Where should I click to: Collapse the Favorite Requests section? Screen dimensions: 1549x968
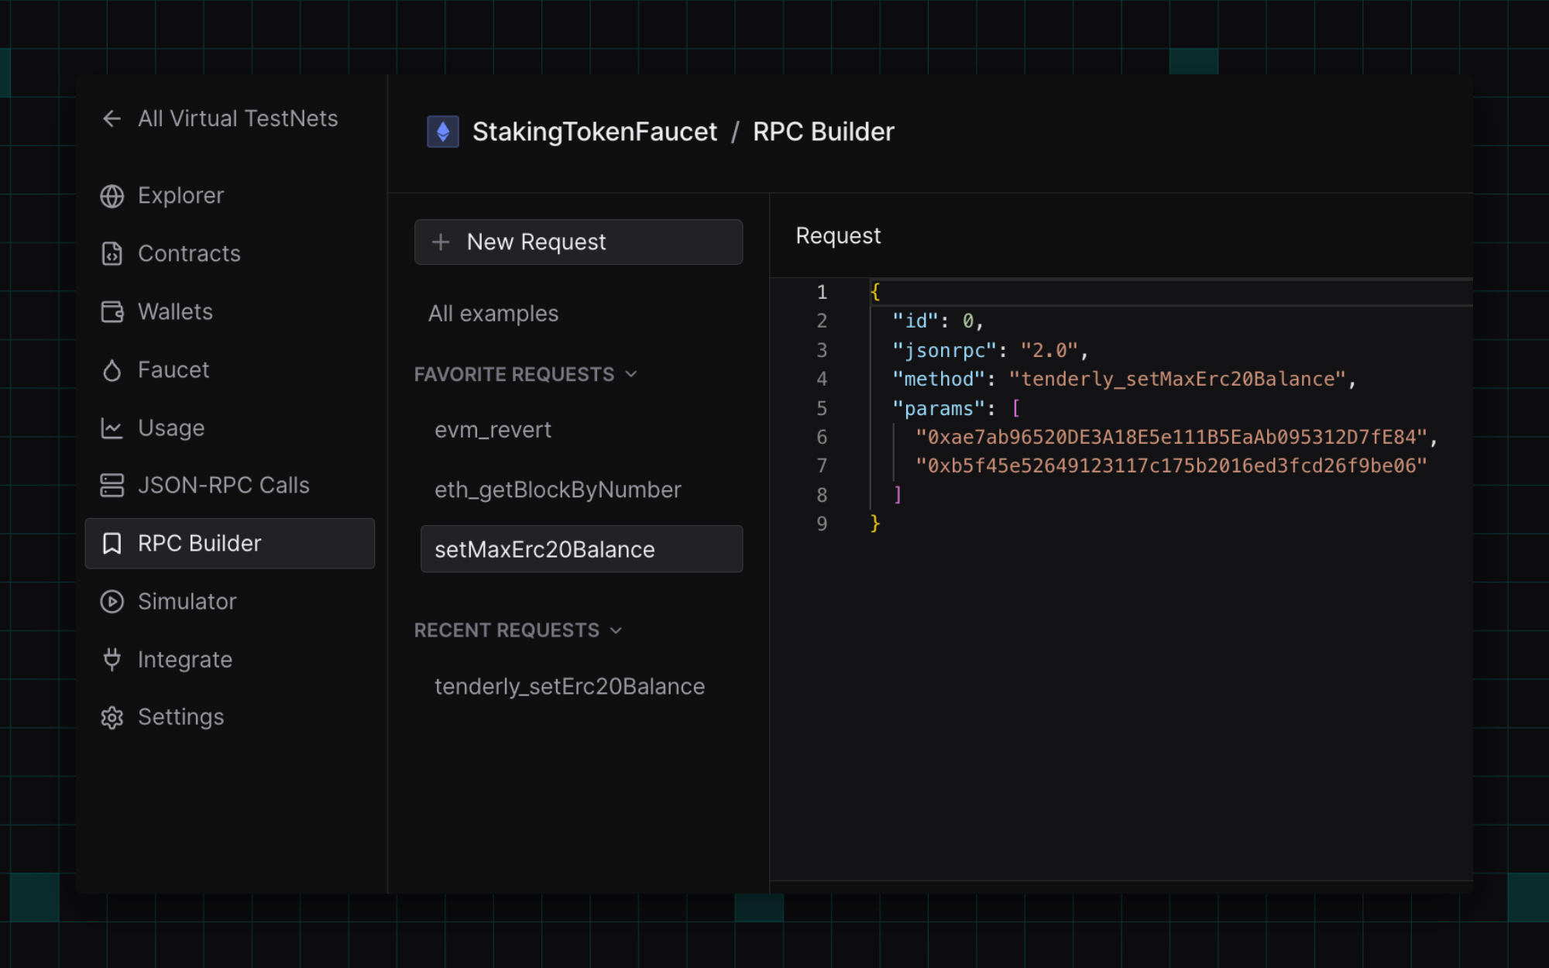(x=631, y=374)
